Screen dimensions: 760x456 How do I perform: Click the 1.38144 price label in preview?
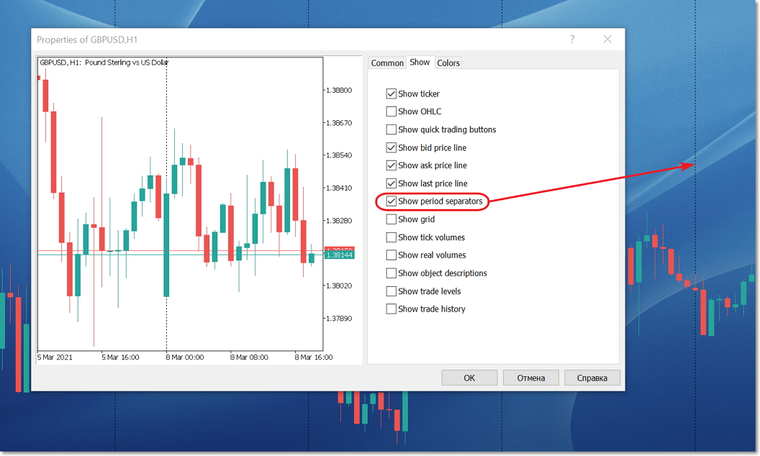tap(339, 255)
